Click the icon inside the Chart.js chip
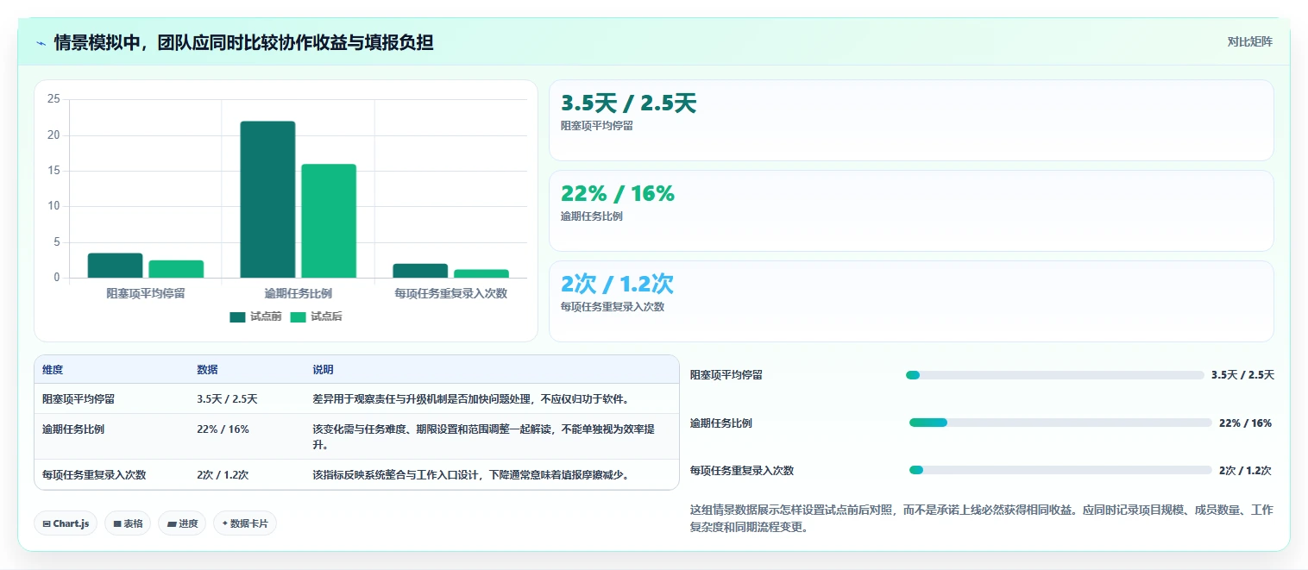1308x570 pixels. point(47,523)
